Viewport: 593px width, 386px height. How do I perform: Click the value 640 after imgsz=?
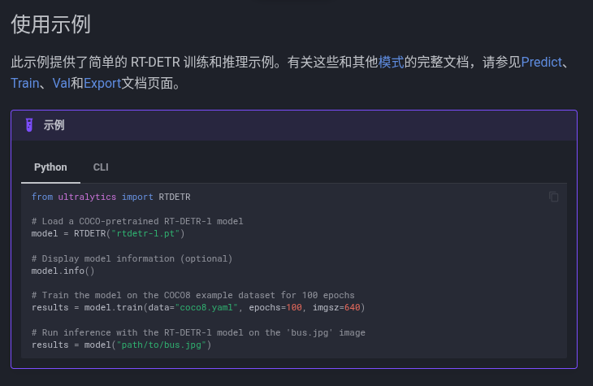point(353,308)
